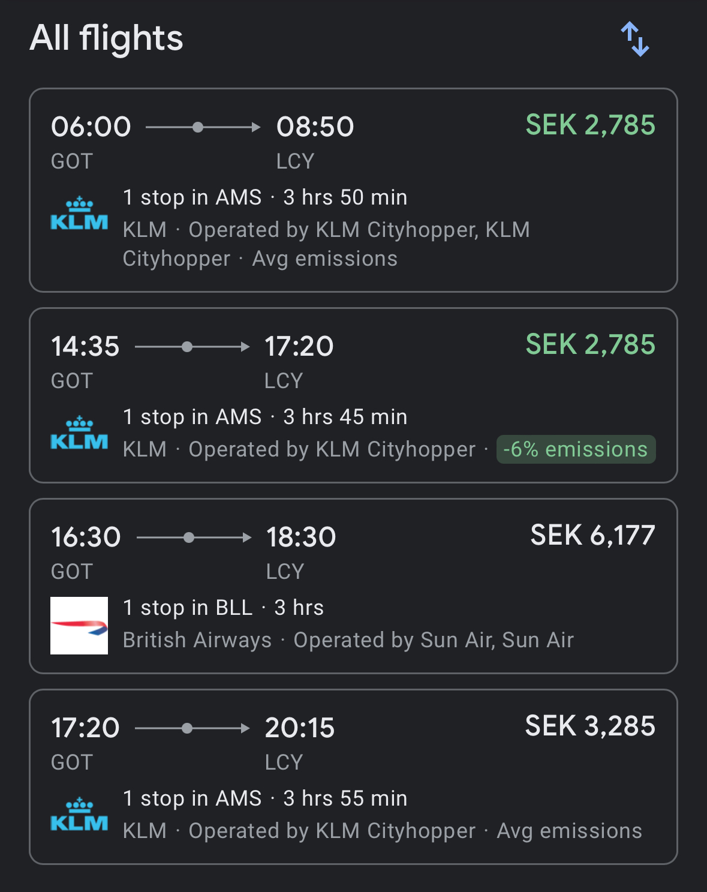The image size is (707, 892).
Task: Click the first SEK 2,785 price at 06:00
Action: (590, 125)
